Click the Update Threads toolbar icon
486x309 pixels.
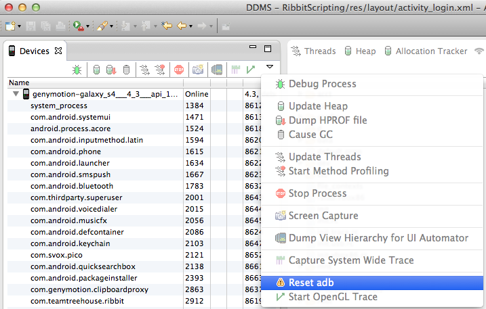click(144, 69)
